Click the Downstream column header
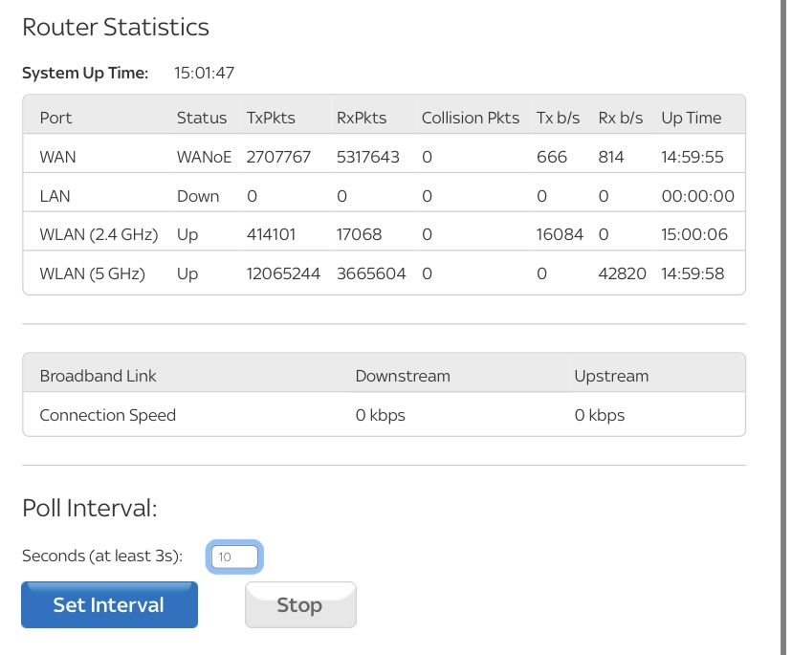This screenshot has width=792, height=655. point(402,376)
